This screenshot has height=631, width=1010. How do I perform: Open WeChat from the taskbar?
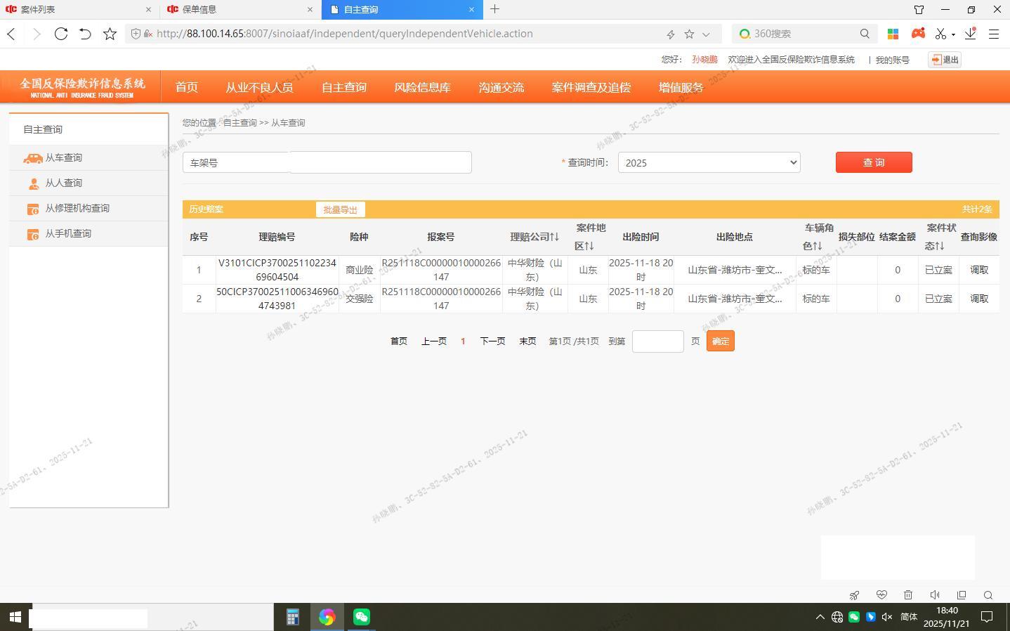pos(362,617)
